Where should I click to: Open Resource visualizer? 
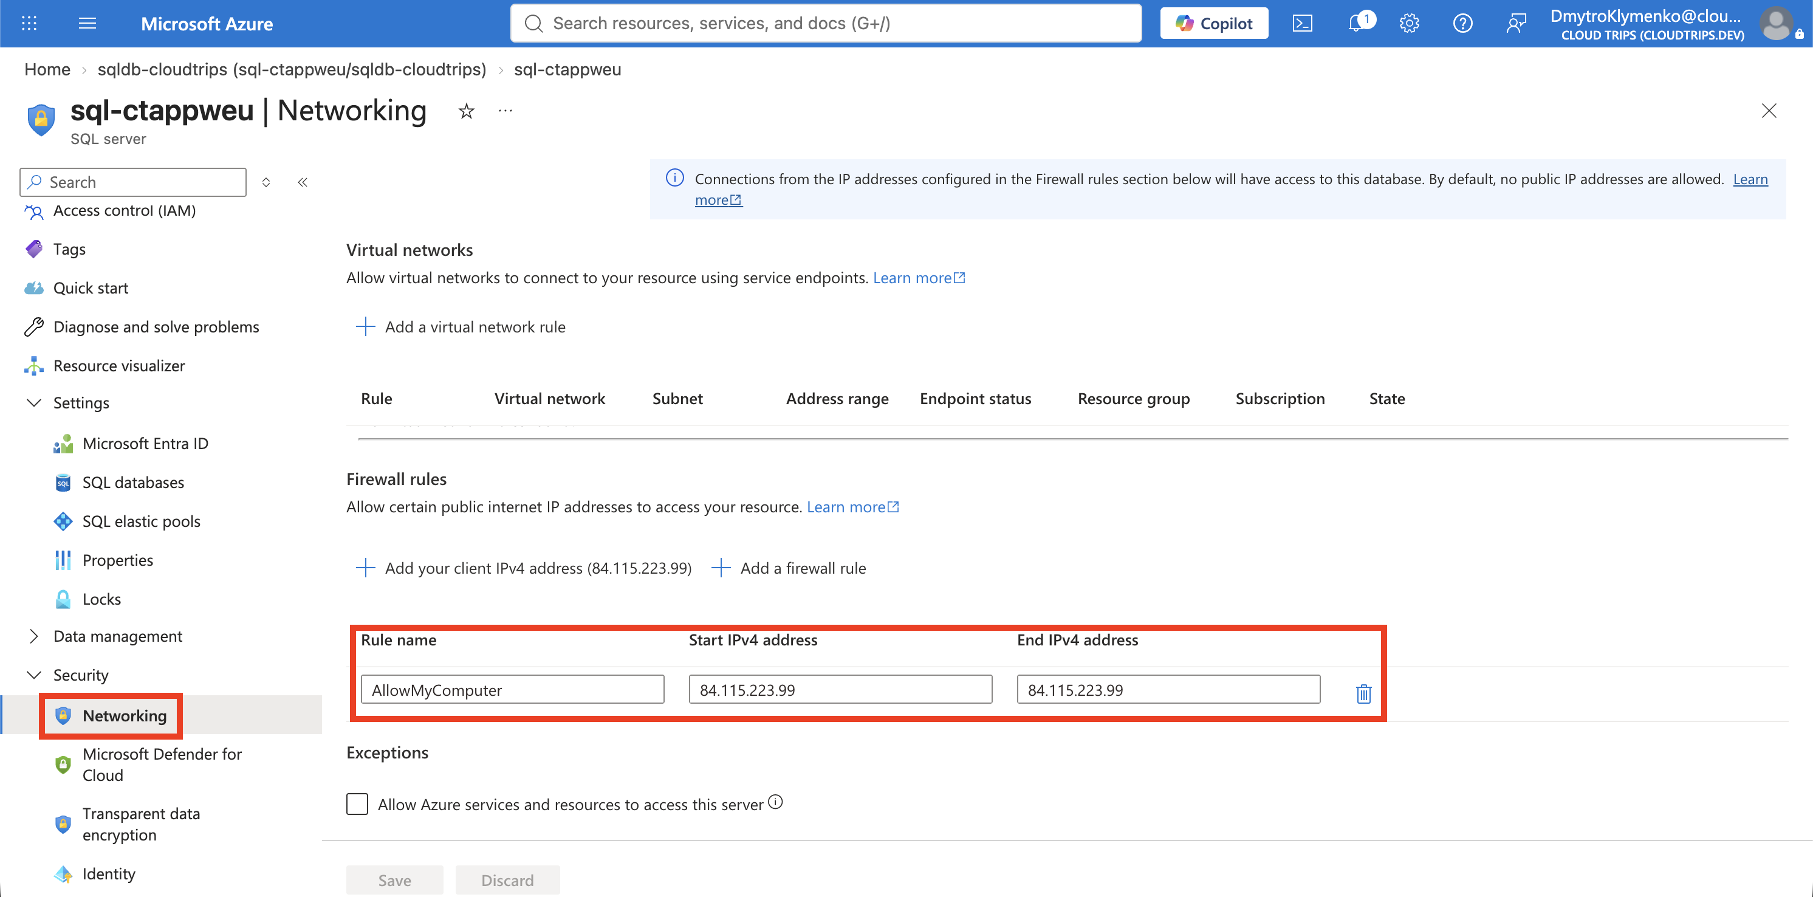pyautogui.click(x=118, y=365)
